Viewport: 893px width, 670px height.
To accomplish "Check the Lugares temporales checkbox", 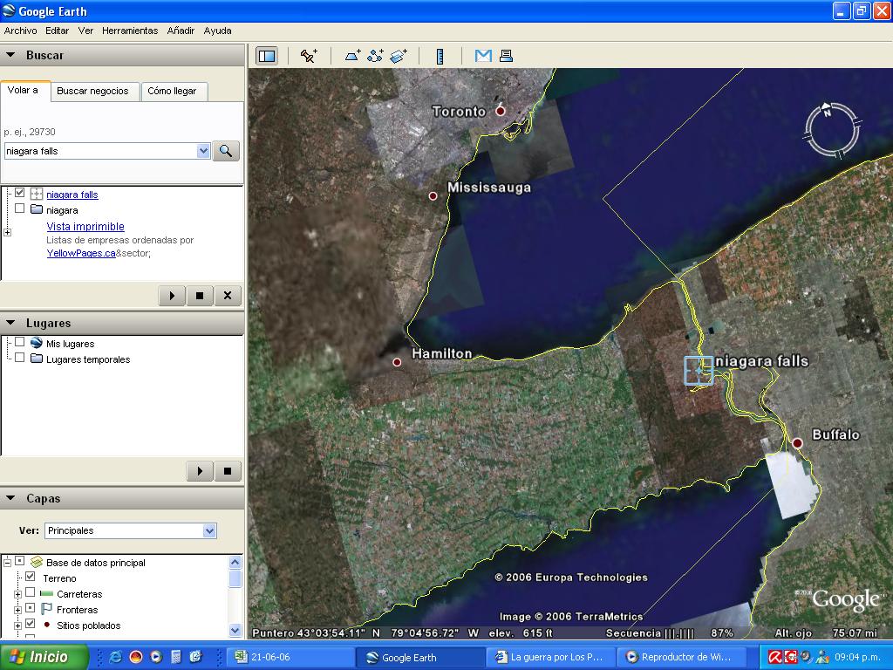I will 20,358.
